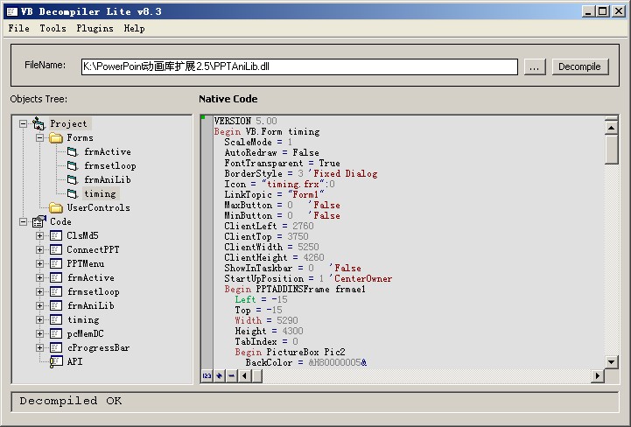Click the PPTMenu module icon
Viewport: 631px width, 427px height.
[x=56, y=263]
